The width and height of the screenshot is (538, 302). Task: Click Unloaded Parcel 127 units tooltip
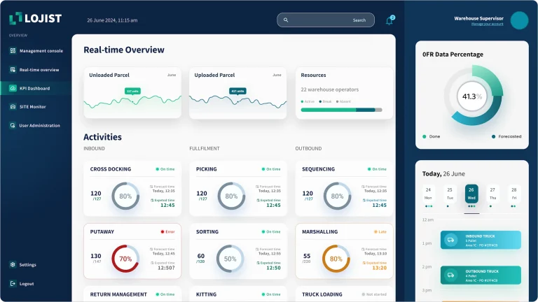[132, 91]
